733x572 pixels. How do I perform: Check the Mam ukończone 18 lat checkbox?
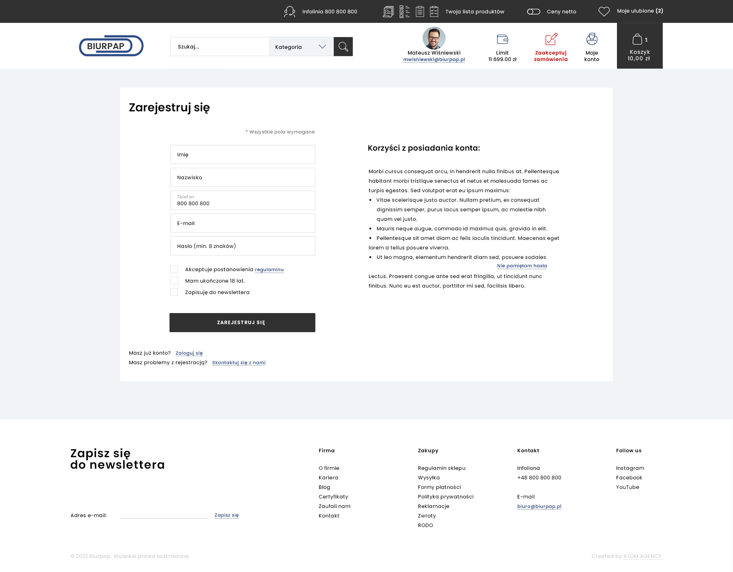point(174,281)
